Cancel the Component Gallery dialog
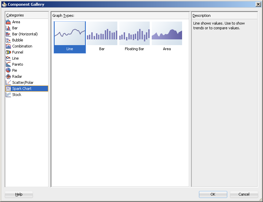This screenshot has width=263, height=202. (x=244, y=194)
